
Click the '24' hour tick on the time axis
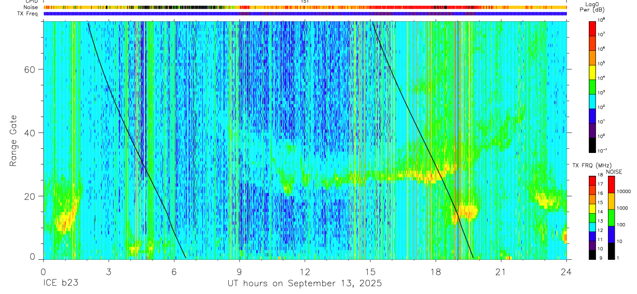tap(566, 272)
